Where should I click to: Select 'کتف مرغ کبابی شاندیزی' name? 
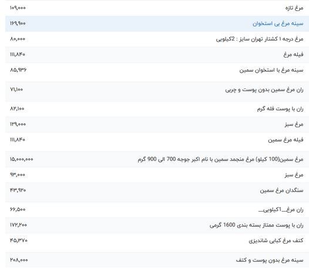[x=276, y=240]
